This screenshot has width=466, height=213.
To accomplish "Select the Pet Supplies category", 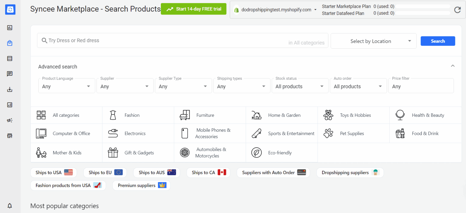I will click(x=352, y=134).
